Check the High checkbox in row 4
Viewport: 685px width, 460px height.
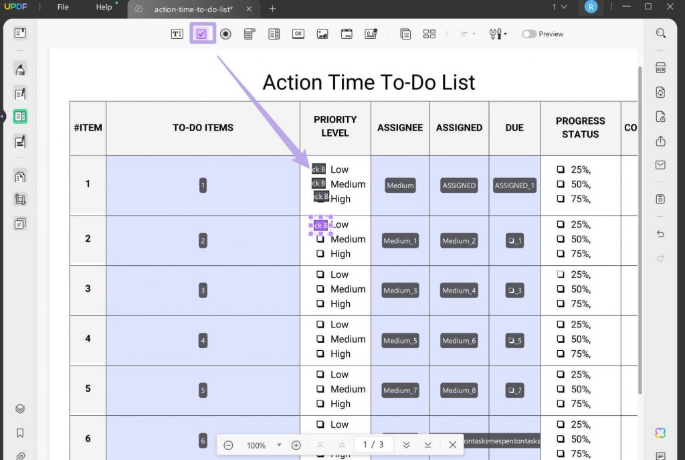pos(320,354)
